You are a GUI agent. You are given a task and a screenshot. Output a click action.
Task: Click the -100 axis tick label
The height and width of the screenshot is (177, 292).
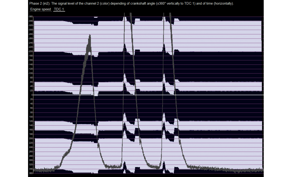pyautogui.click(x=31, y=73)
